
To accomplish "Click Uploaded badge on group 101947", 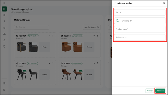I will pyautogui.click(x=77, y=63).
